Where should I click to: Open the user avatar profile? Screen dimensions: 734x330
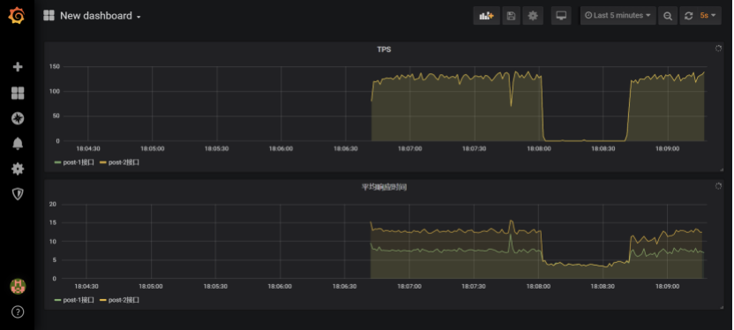point(18,287)
